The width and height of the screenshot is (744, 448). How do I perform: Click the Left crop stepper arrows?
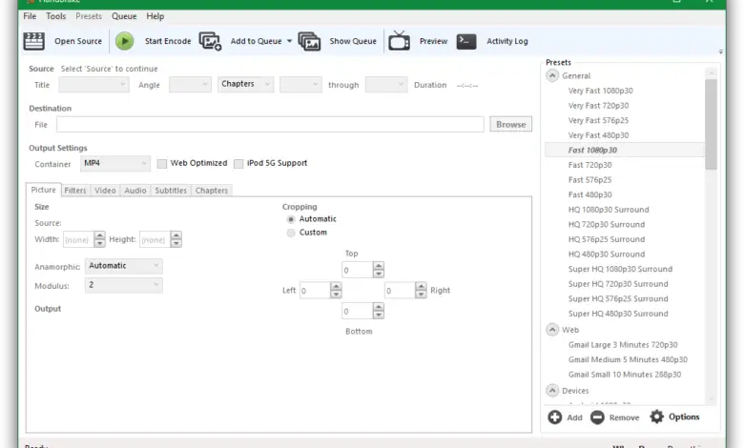pyautogui.click(x=336, y=290)
